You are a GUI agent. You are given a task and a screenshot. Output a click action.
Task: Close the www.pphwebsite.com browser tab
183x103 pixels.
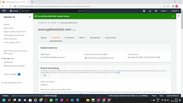tap(28, 2)
